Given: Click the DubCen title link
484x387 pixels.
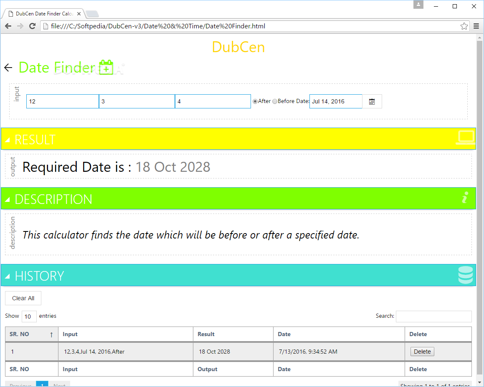Looking at the screenshot, I should click(x=238, y=47).
